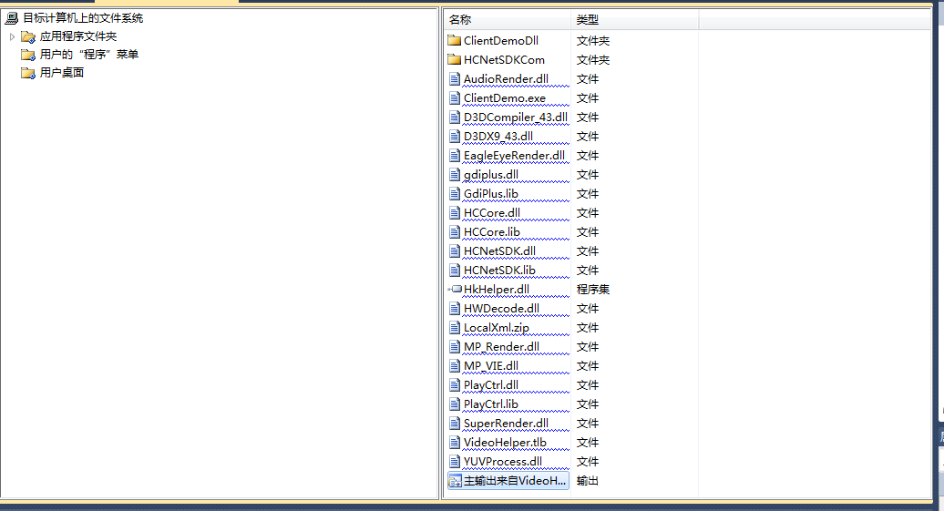Select the 用户桌面 tree item label

(61, 73)
